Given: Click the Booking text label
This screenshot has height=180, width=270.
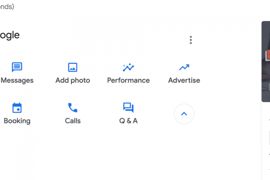Looking at the screenshot, I should [x=17, y=121].
